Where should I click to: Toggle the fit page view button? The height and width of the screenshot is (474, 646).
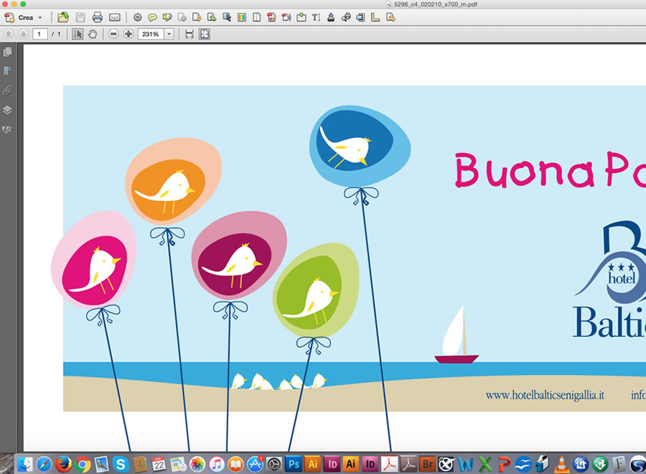(205, 34)
